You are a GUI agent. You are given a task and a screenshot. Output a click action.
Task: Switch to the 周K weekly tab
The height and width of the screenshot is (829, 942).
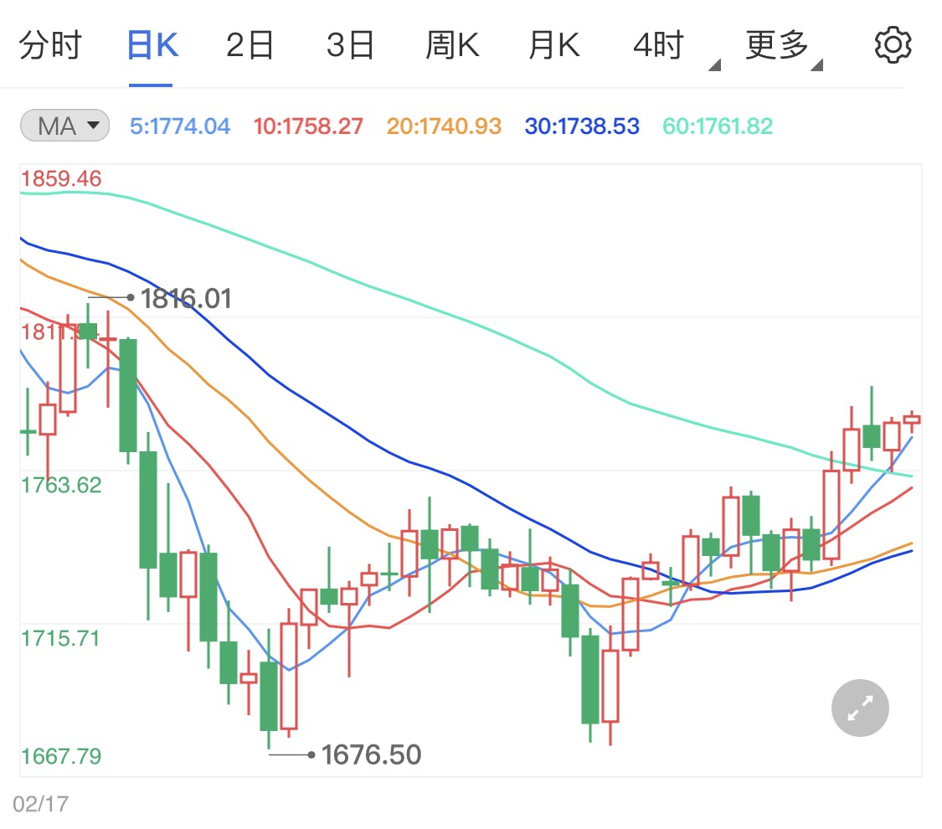[452, 45]
